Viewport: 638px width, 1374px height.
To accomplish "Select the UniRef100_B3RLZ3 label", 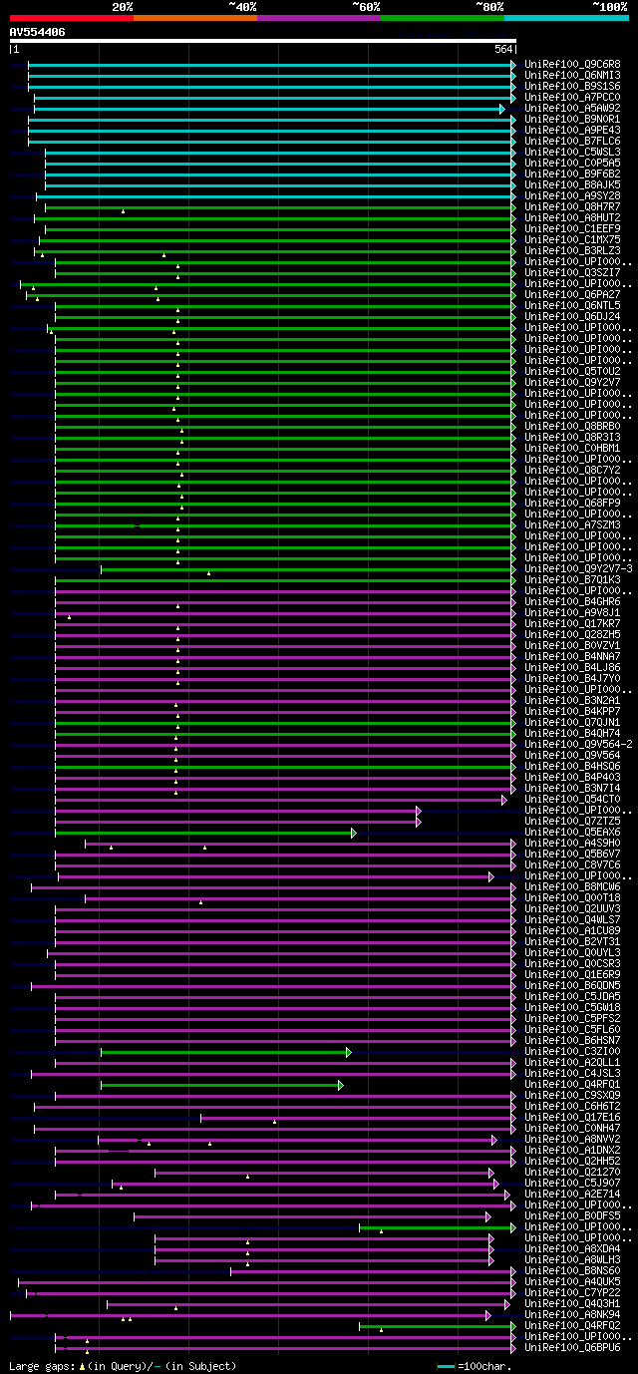I will click(x=572, y=250).
